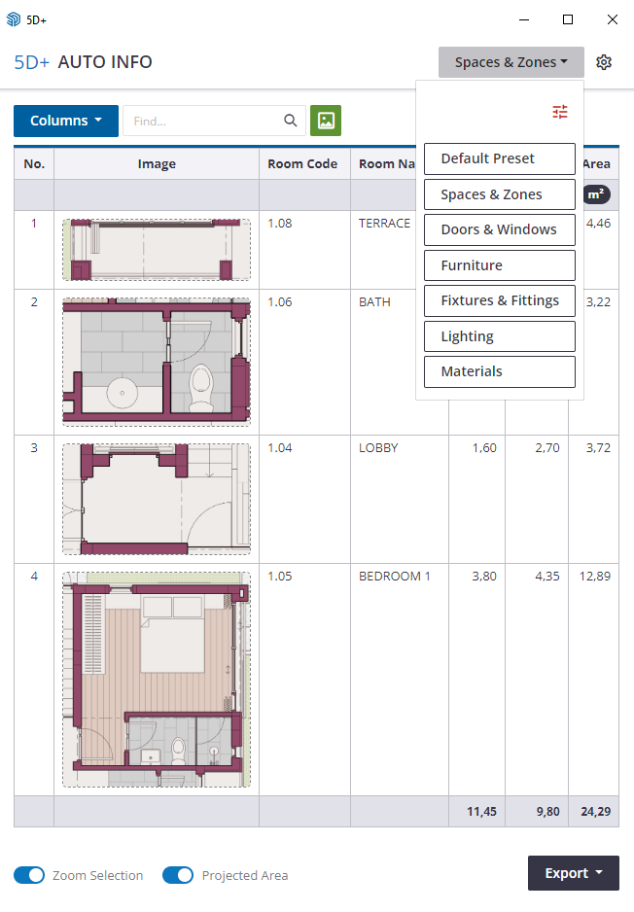Switch to the Lighting preset
The width and height of the screenshot is (634, 912).
[500, 336]
